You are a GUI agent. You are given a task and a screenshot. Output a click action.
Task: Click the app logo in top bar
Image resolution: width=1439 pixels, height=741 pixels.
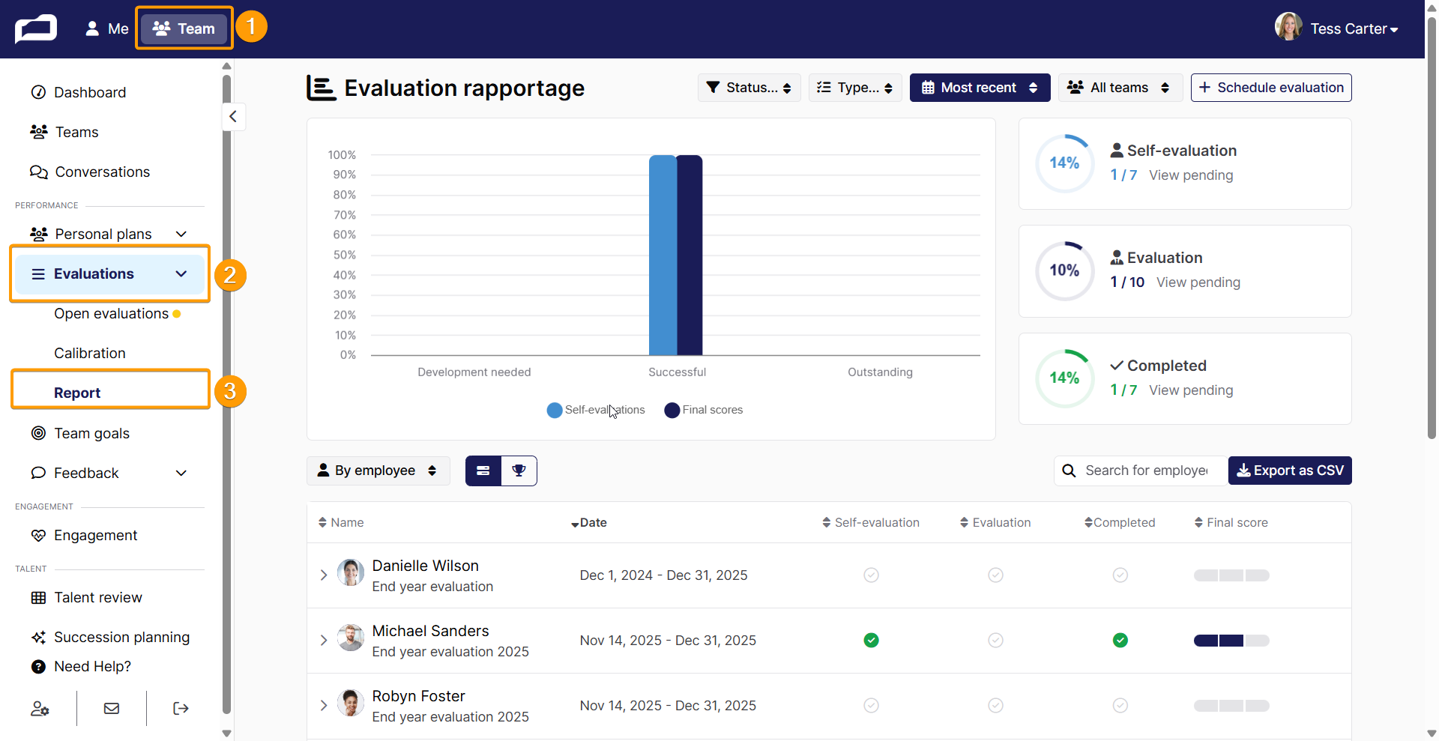[x=36, y=29]
